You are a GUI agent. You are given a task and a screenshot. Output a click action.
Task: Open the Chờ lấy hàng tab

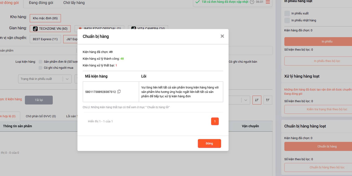pyautogui.click(x=74, y=3)
